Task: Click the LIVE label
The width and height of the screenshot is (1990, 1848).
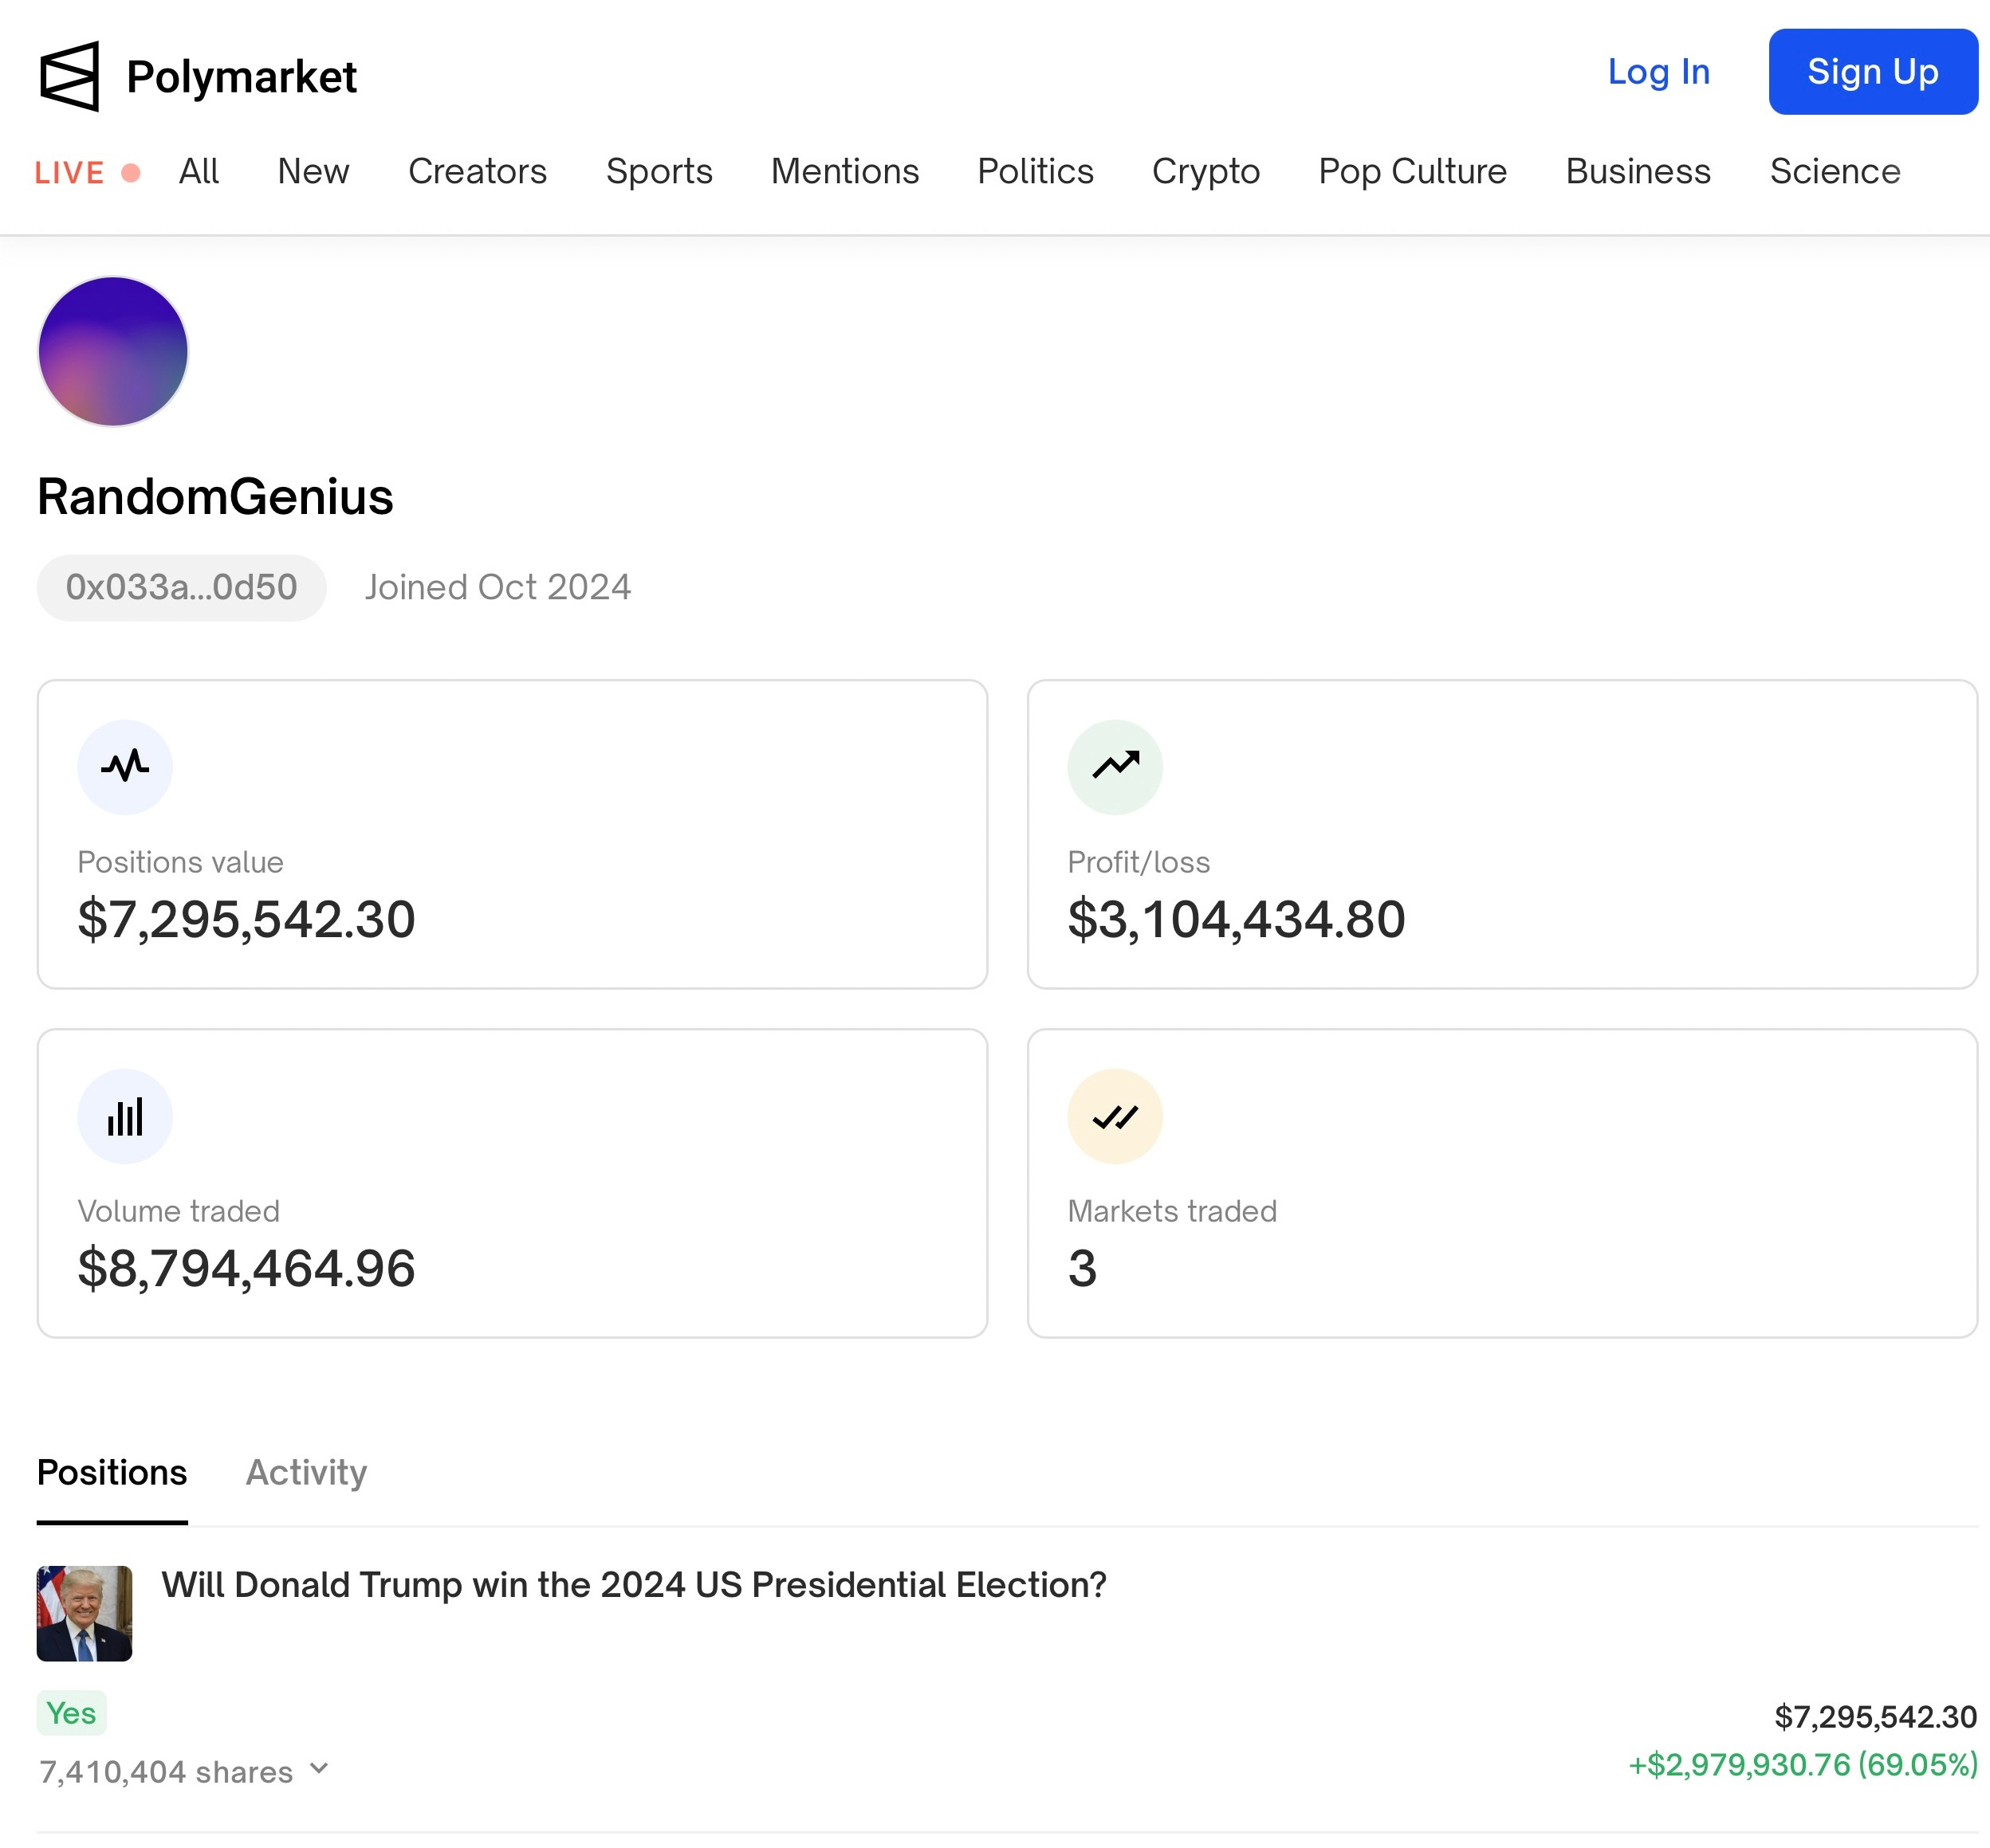Action: (x=69, y=173)
